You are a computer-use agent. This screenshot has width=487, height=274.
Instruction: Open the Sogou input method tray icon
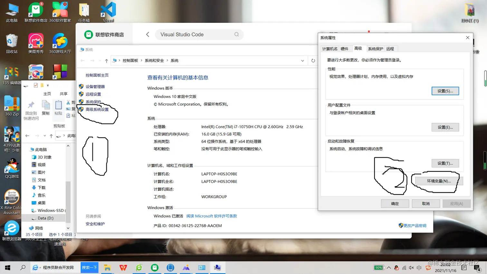click(428, 268)
